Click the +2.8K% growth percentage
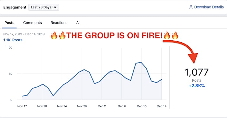The width and height of the screenshot is (227, 118). point(197,86)
